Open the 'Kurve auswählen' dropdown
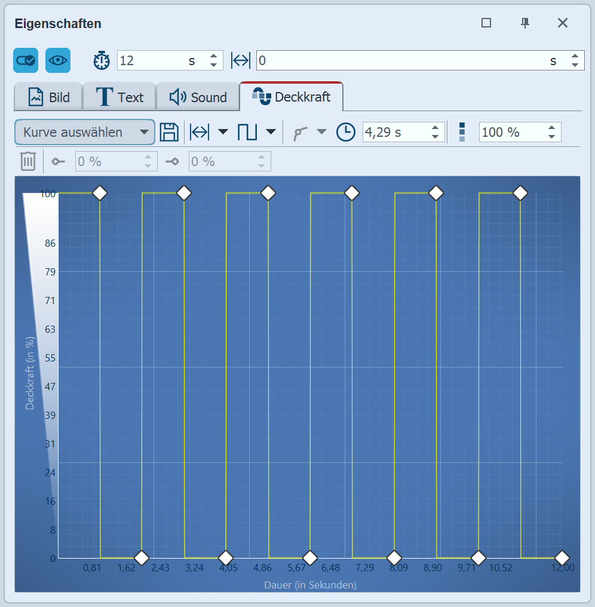 tap(84, 132)
